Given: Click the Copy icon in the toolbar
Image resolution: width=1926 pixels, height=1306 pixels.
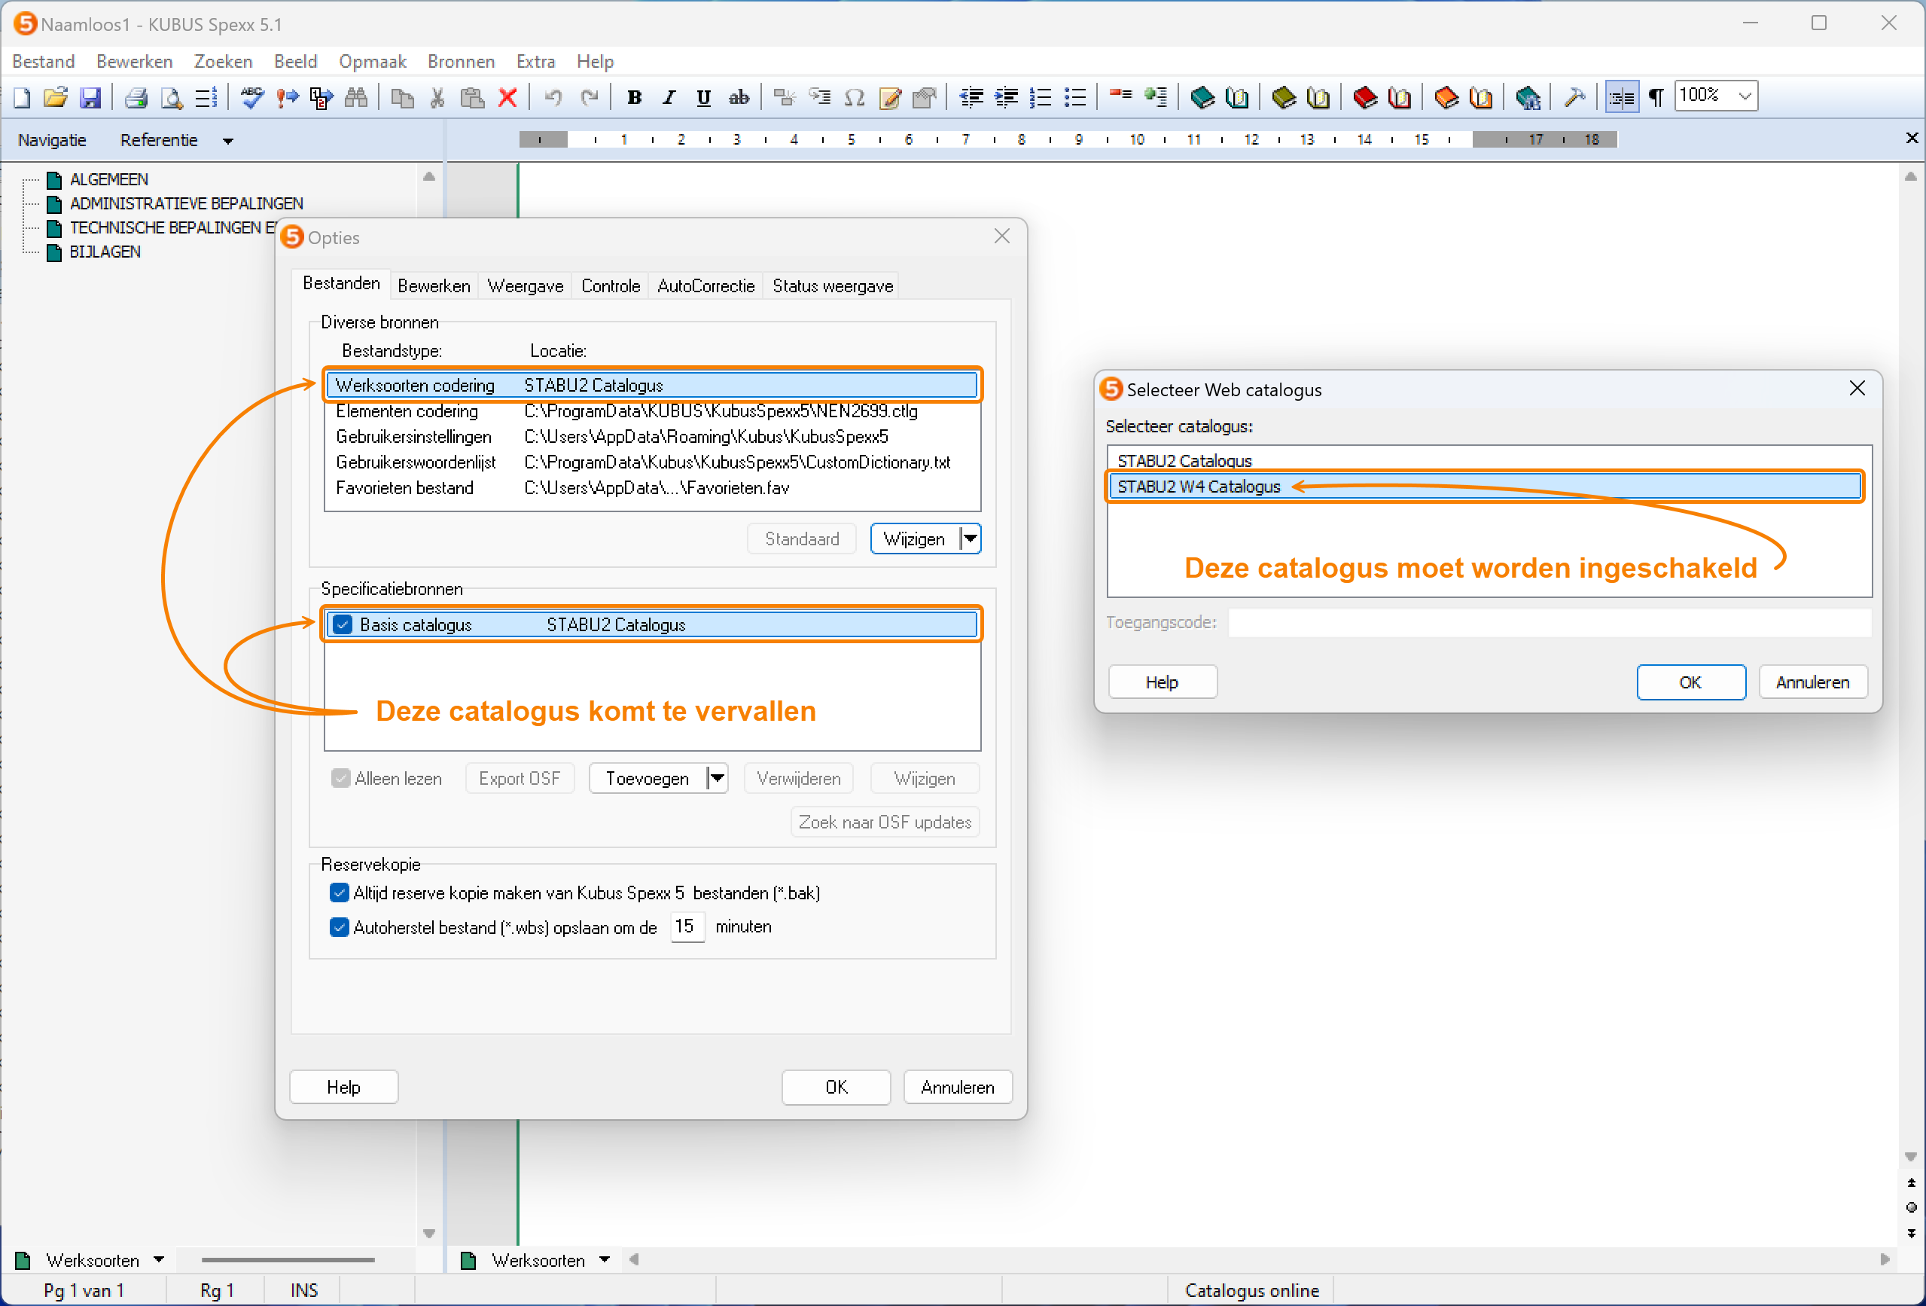Looking at the screenshot, I should [402, 98].
